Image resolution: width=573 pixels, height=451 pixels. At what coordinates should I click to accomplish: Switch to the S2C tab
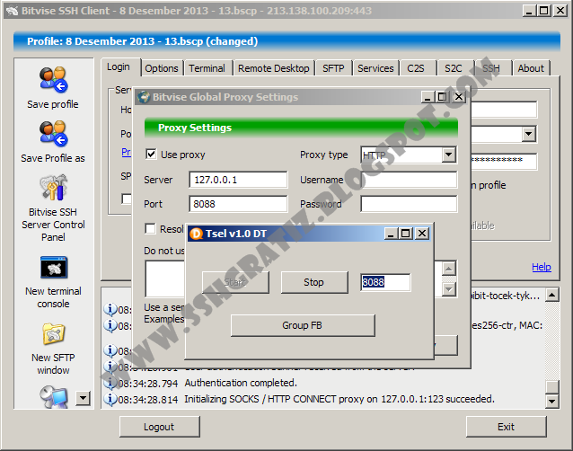tap(454, 68)
